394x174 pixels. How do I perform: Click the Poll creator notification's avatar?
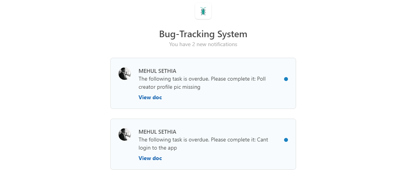[124, 74]
